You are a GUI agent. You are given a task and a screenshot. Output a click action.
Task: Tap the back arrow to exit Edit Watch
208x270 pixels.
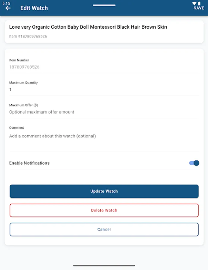point(8,8)
